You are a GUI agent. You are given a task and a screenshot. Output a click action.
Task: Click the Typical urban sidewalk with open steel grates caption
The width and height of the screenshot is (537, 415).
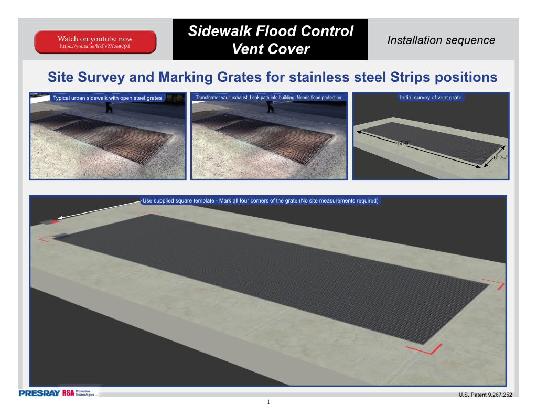point(107,98)
